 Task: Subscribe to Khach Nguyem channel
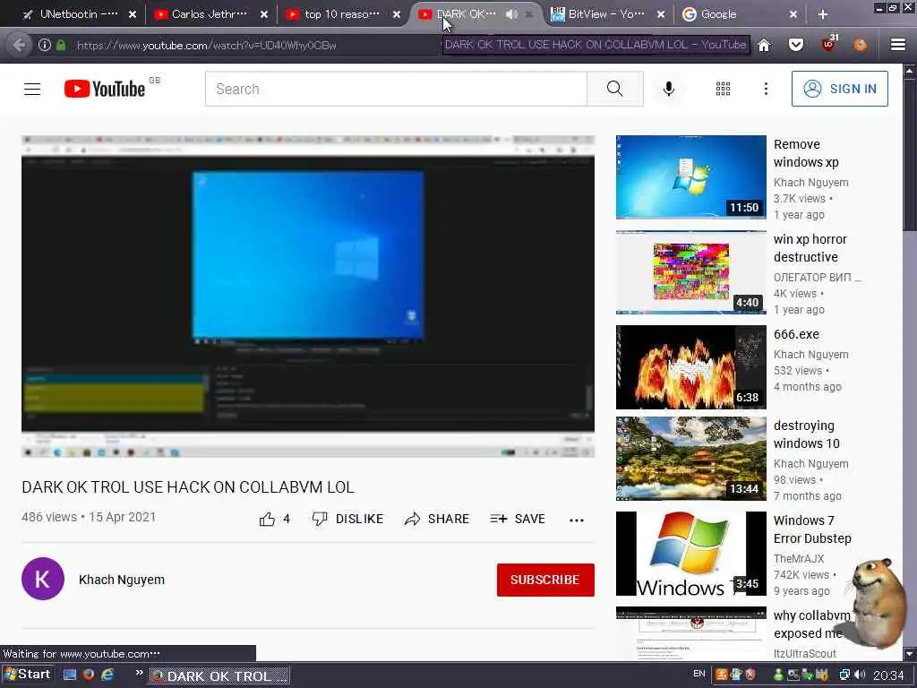coord(545,580)
